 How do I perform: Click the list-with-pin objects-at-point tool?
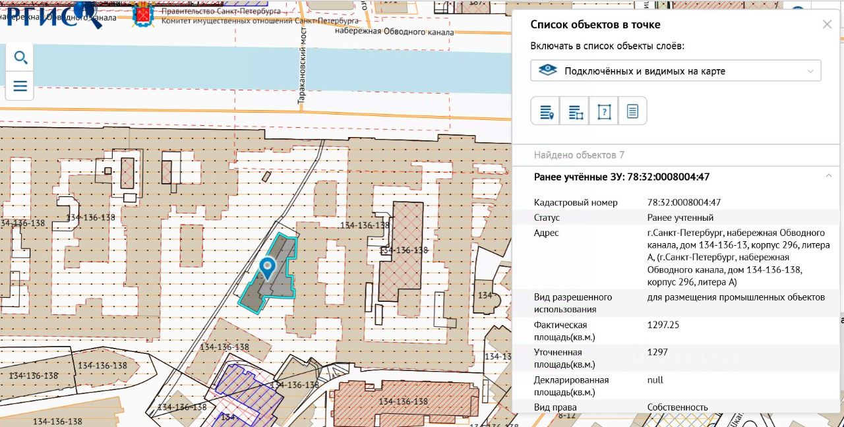point(546,111)
